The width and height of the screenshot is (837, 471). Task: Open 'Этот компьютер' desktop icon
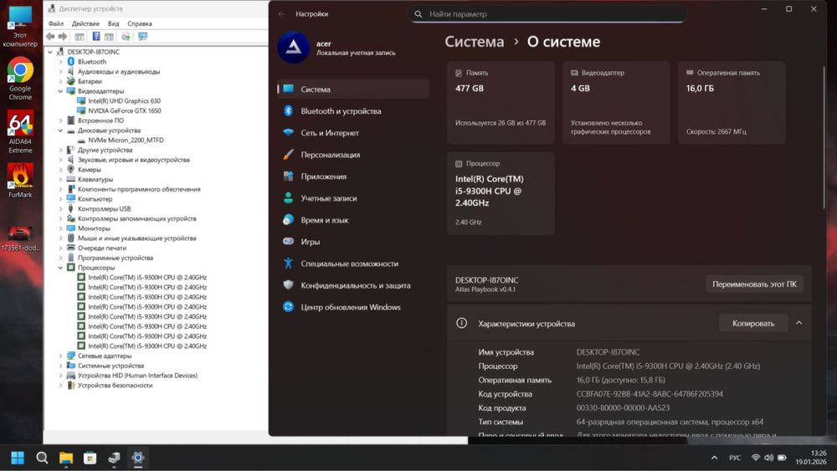click(x=20, y=27)
